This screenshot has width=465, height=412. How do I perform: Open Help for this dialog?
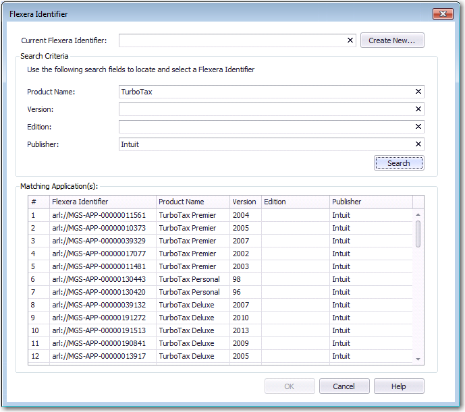tap(399, 386)
